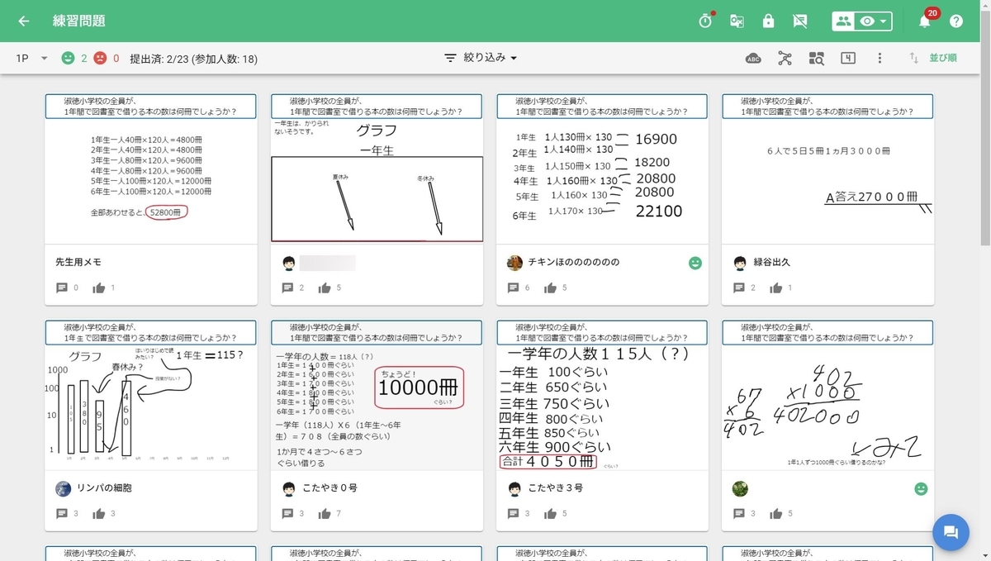The height and width of the screenshot is (561, 991).
Task: Expand the 絞り込み filter dropdown
Action: [x=482, y=58]
